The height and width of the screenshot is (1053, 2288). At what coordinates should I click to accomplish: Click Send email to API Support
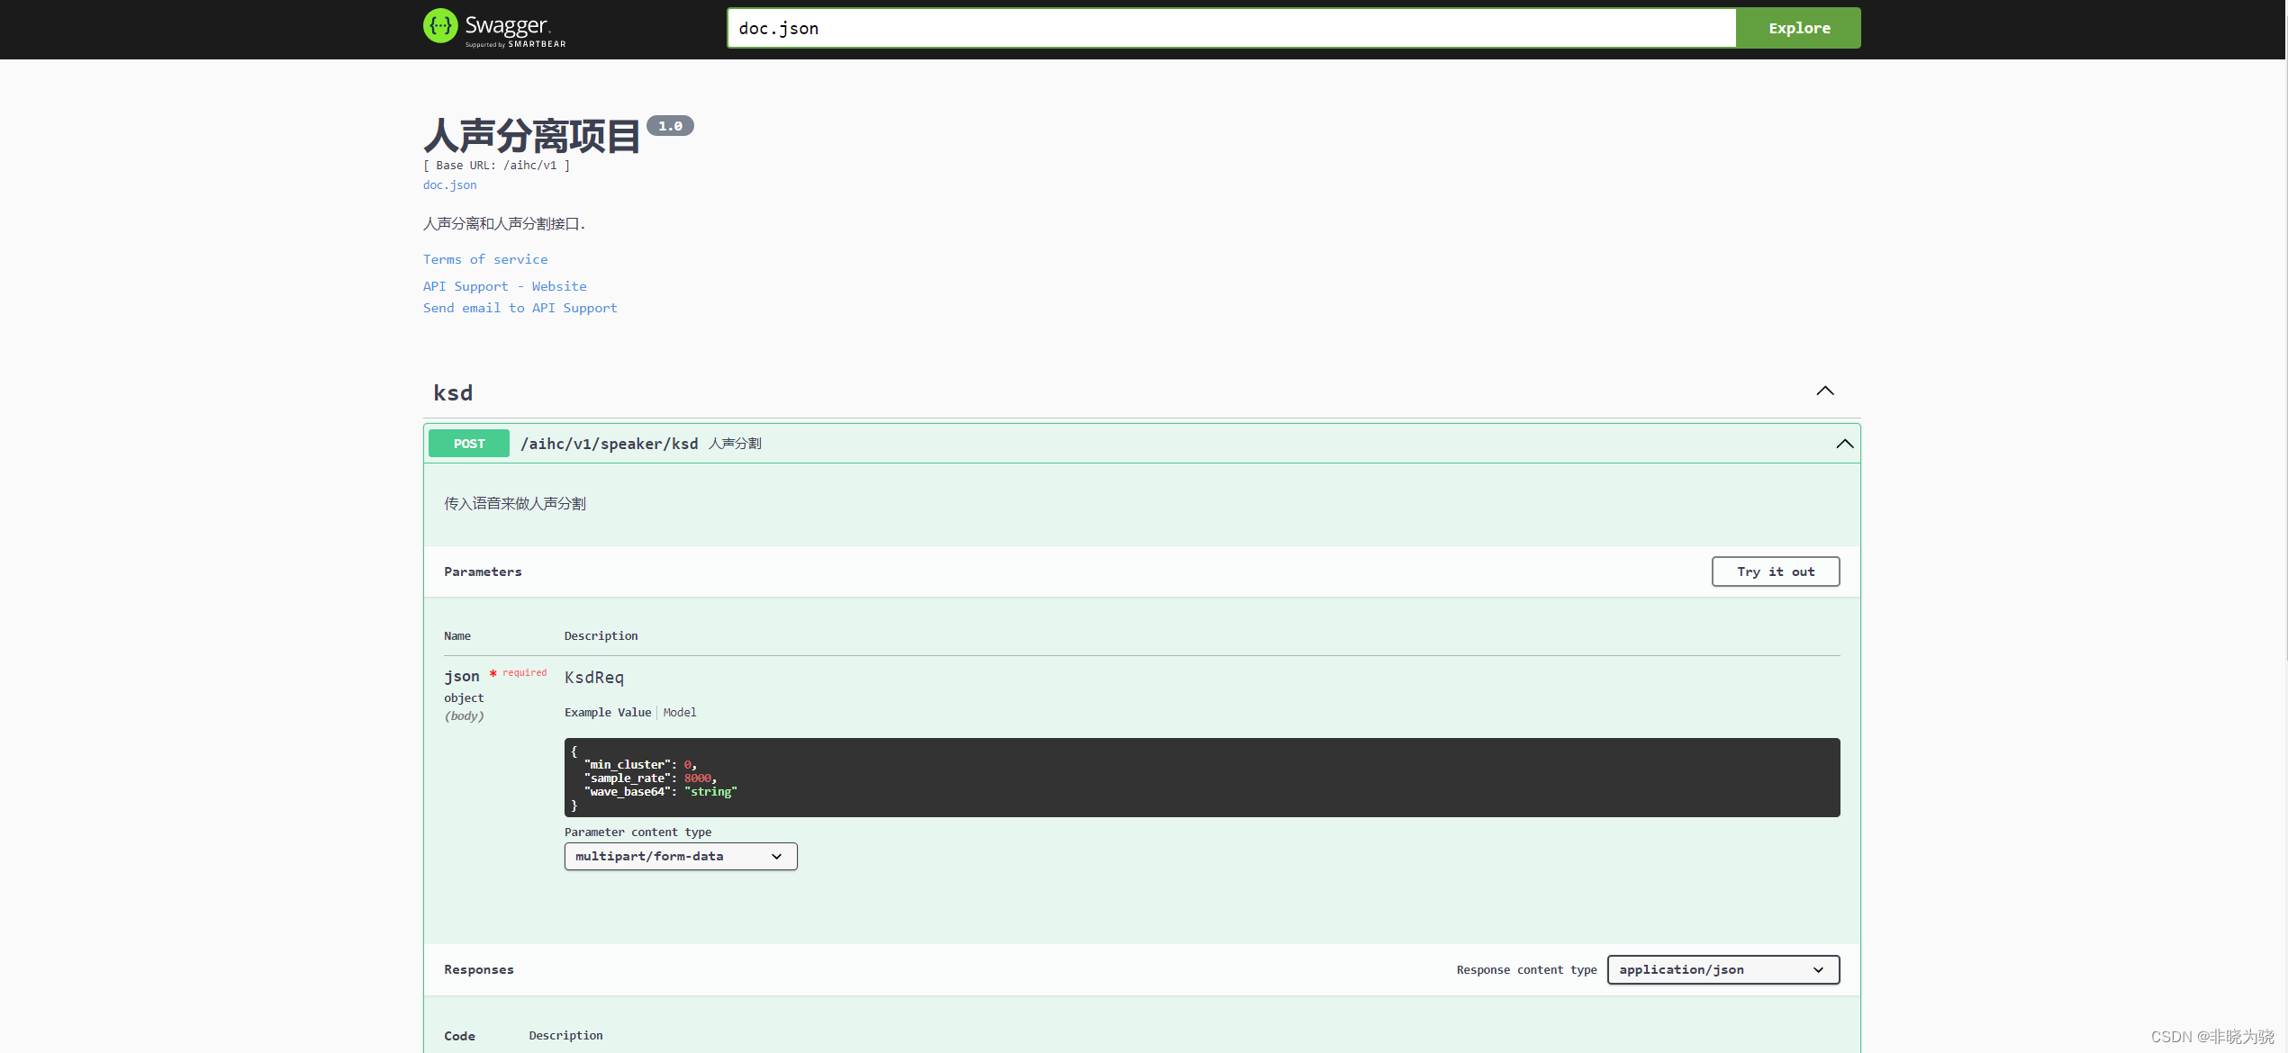point(520,308)
